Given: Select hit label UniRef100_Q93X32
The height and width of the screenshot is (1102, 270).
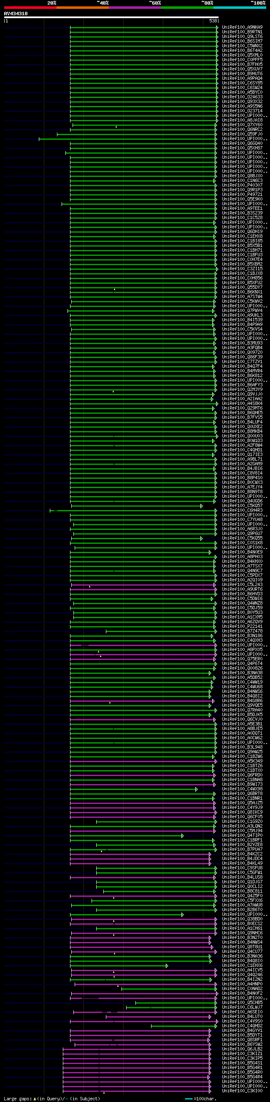Looking at the screenshot, I should pyautogui.click(x=242, y=102).
